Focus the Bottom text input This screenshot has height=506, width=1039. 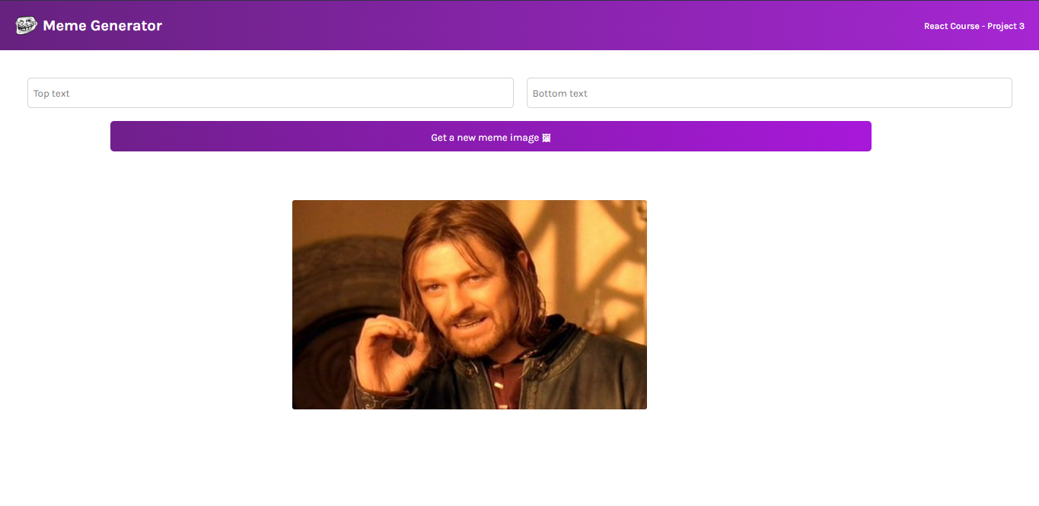[x=769, y=92]
